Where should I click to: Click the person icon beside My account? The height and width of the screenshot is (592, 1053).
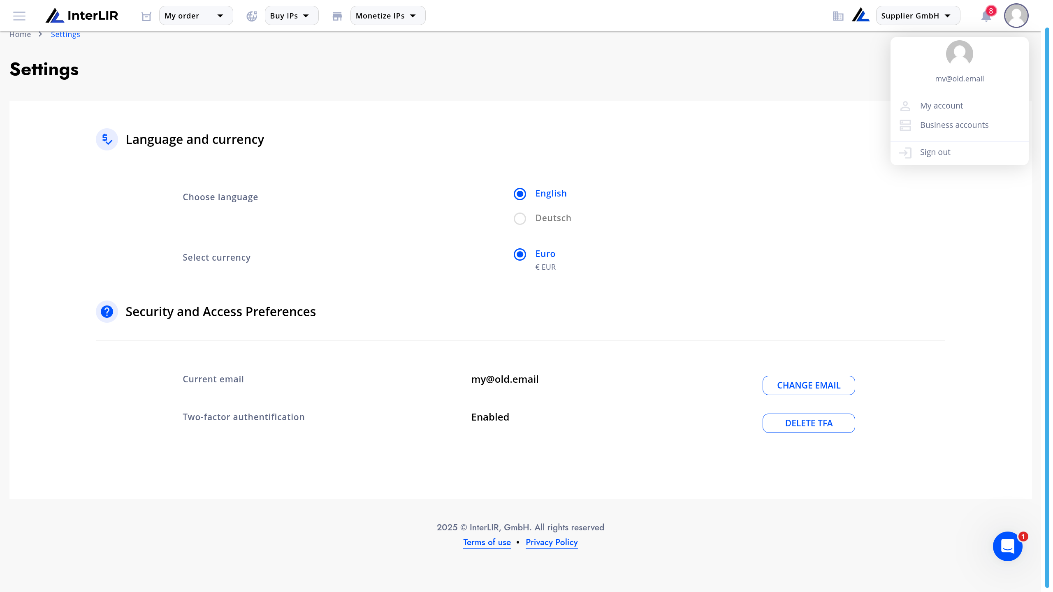click(905, 106)
